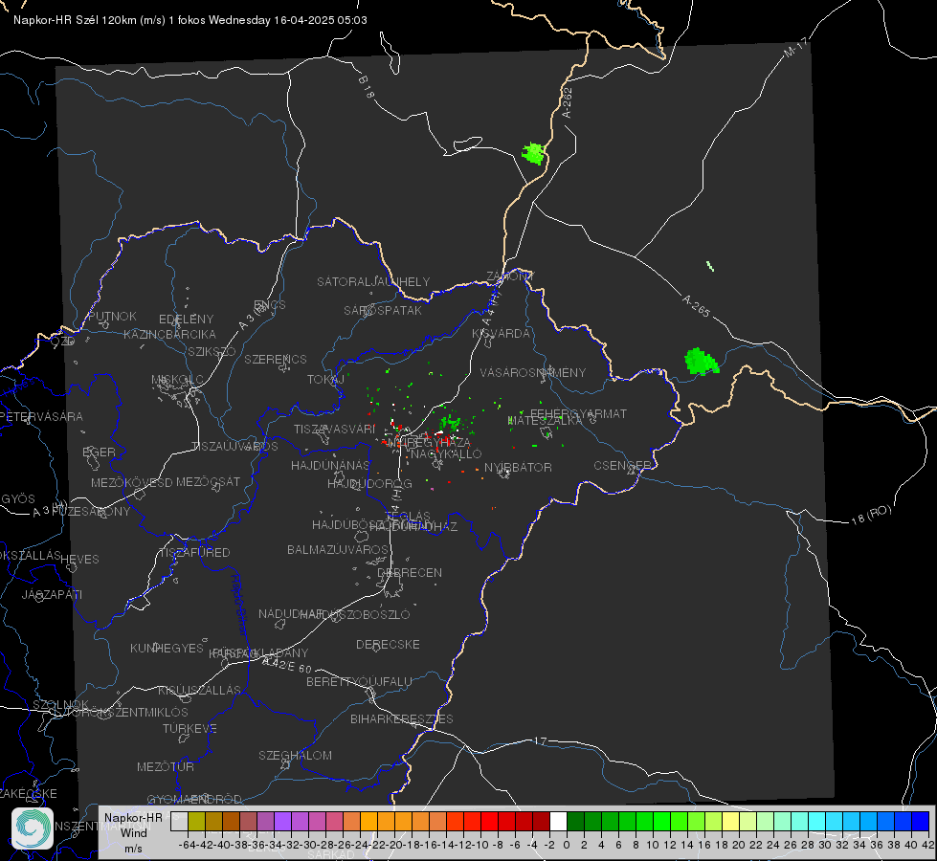Click the A-265 road label
Image resolution: width=937 pixels, height=861 pixels.
tap(697, 306)
